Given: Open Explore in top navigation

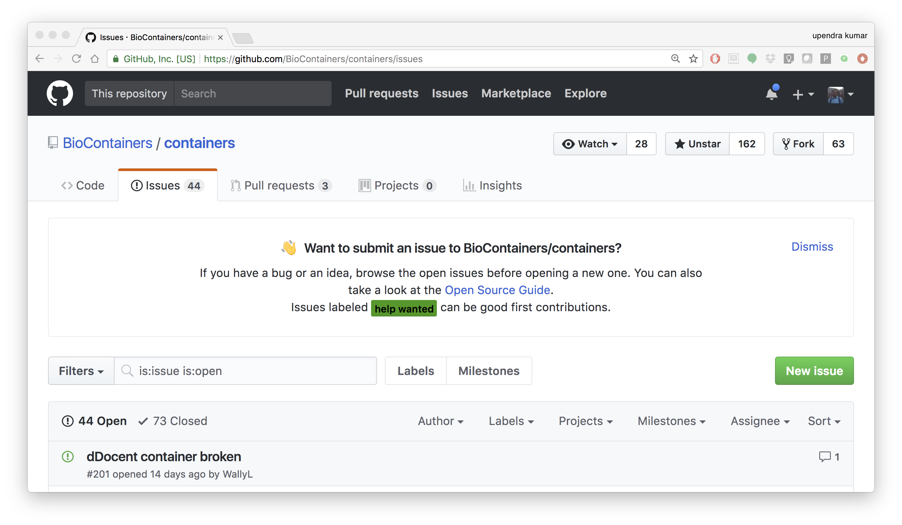Looking at the screenshot, I should pyautogui.click(x=585, y=93).
